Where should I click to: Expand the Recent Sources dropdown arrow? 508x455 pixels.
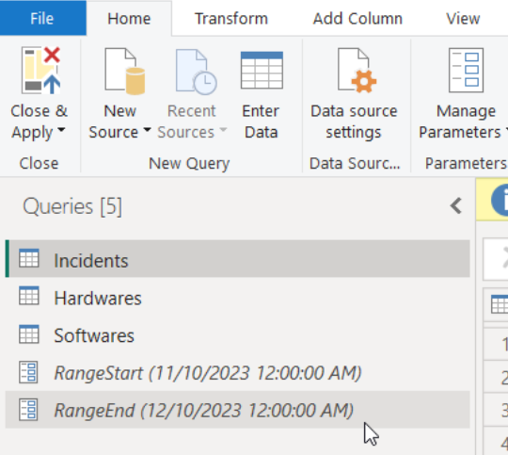[x=223, y=130]
